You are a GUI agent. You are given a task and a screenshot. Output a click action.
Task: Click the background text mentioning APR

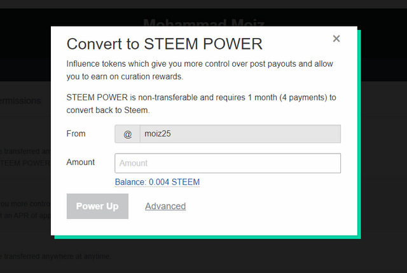pyautogui.click(x=25, y=215)
